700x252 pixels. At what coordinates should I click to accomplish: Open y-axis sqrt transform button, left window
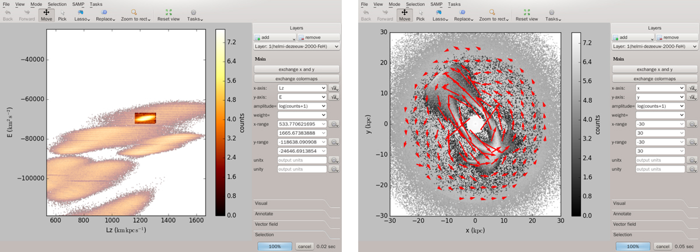tap(334, 97)
